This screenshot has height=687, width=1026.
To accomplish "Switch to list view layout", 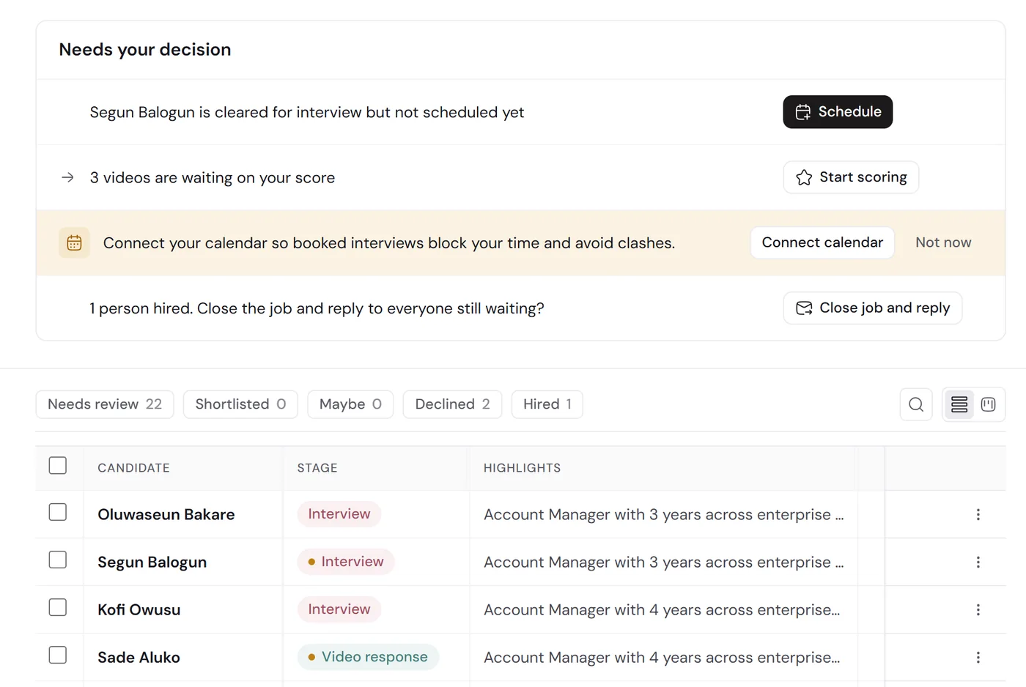I will (x=959, y=404).
